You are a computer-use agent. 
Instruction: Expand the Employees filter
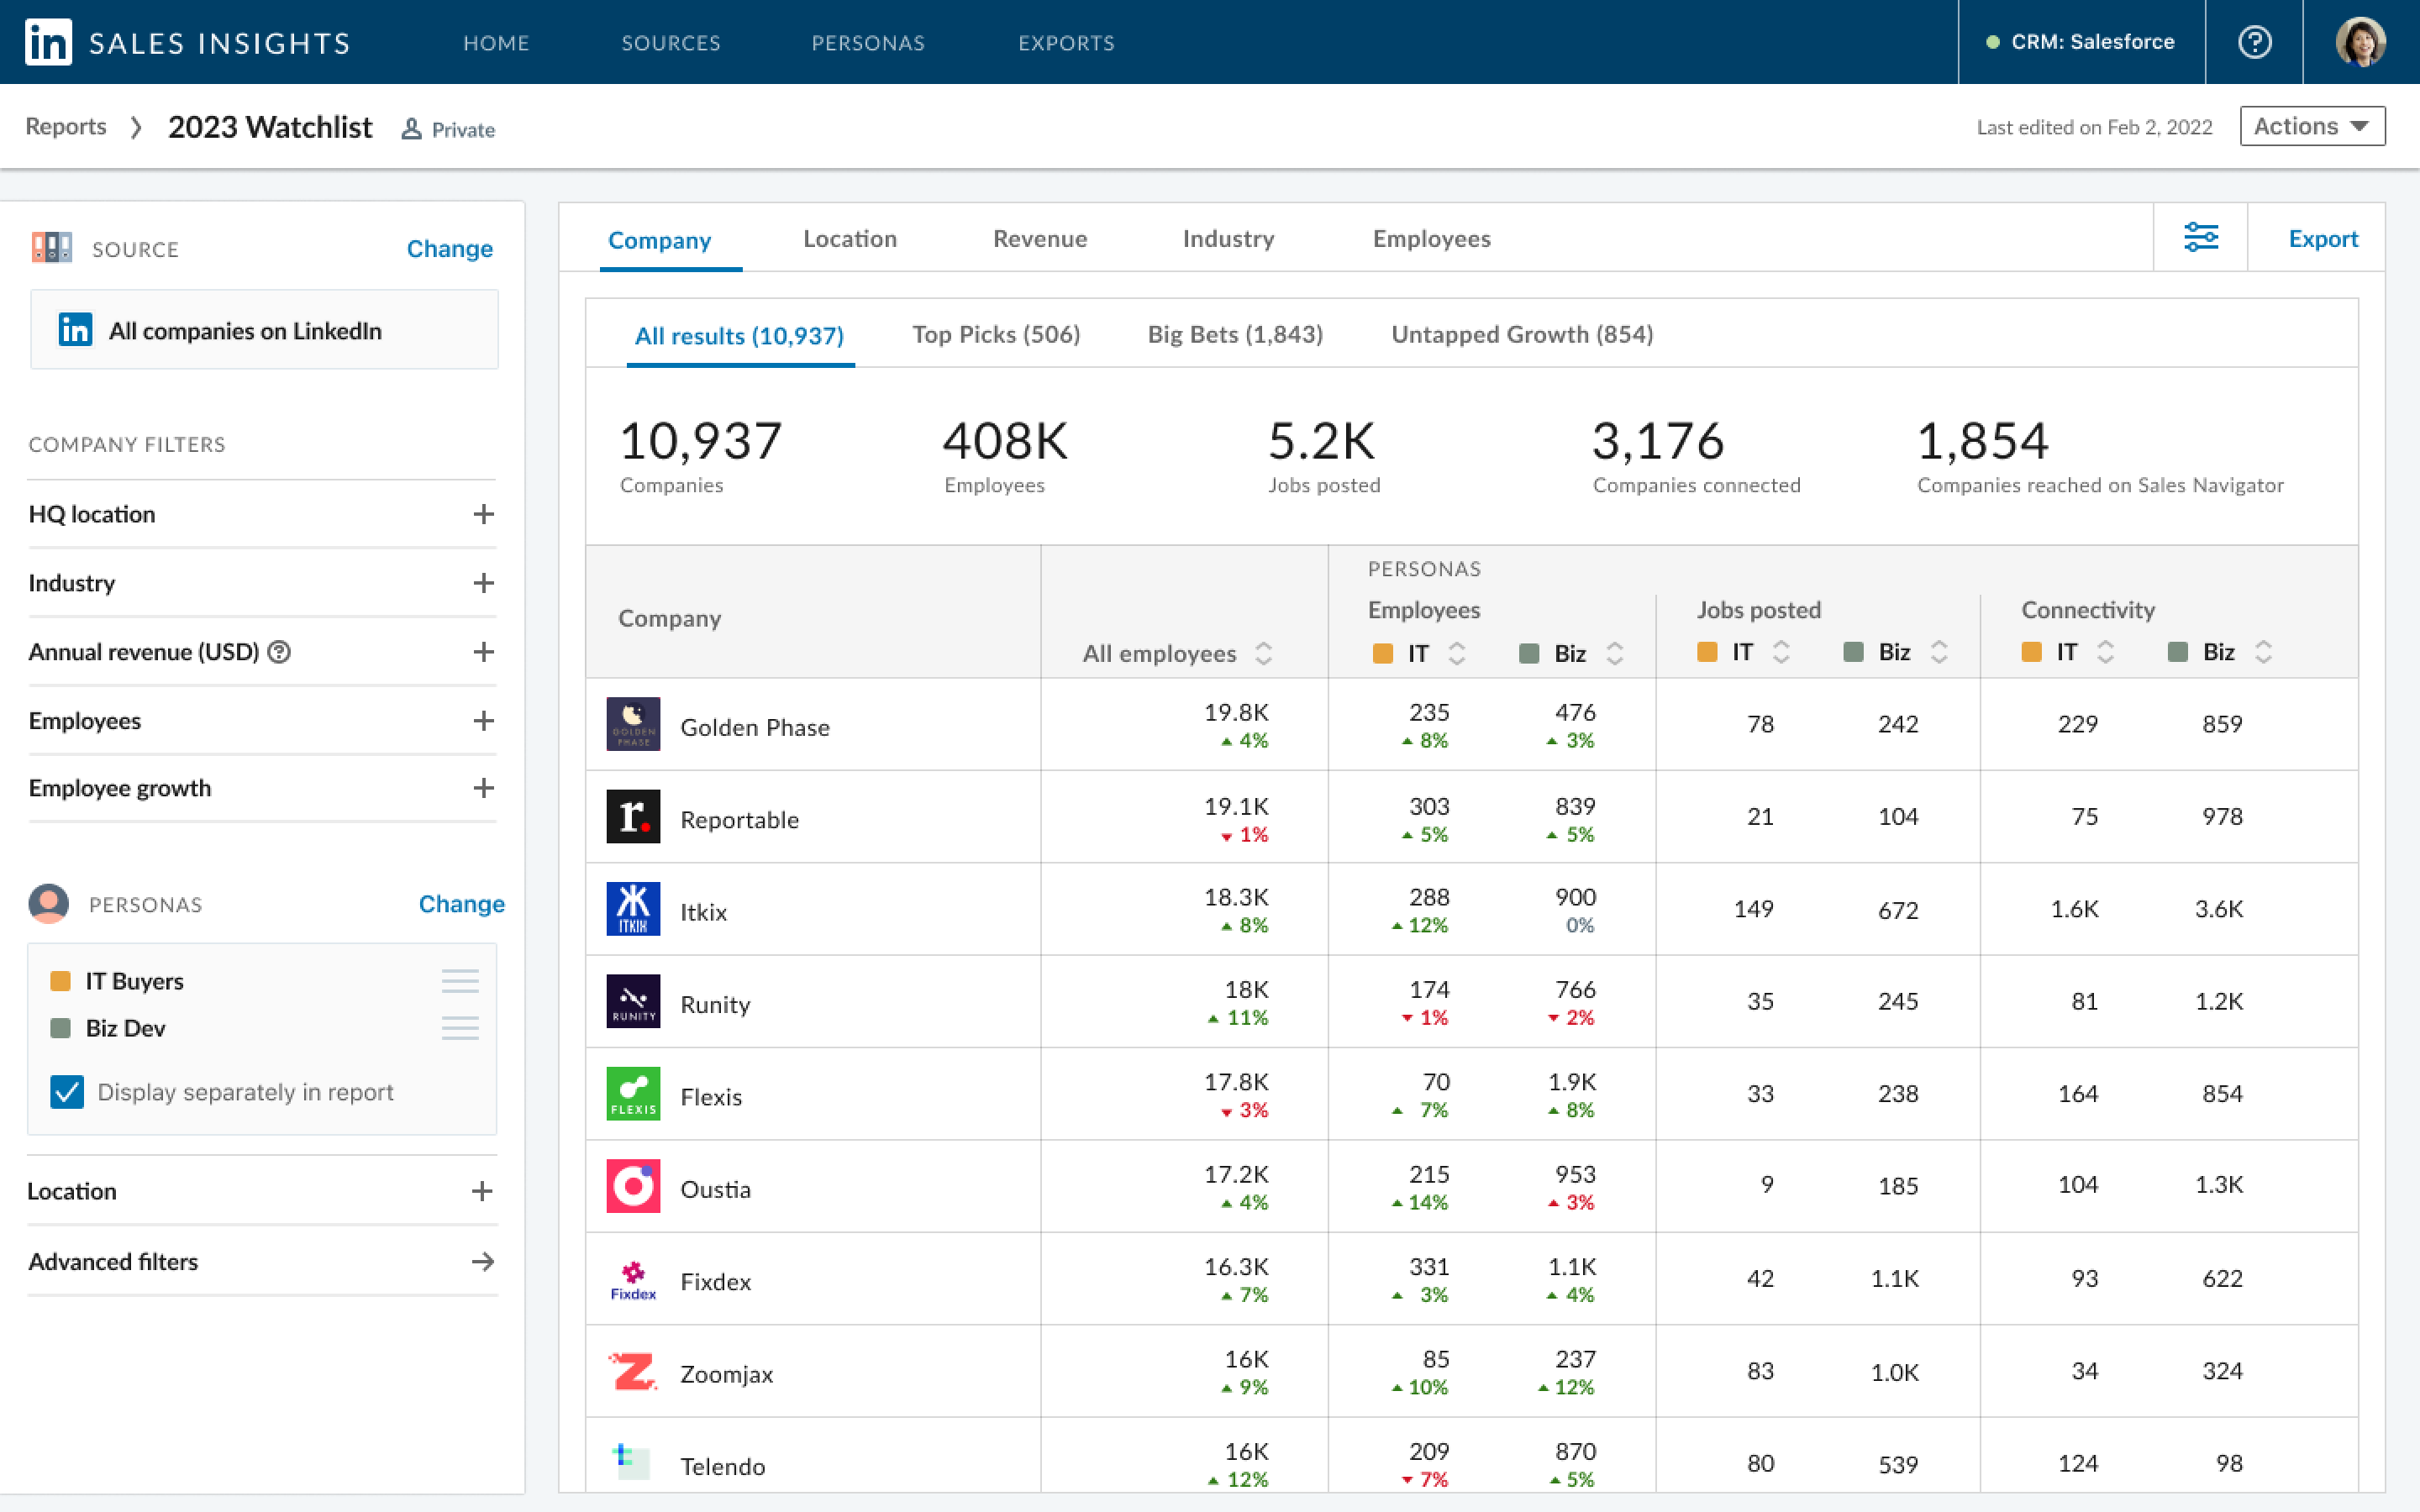click(483, 721)
